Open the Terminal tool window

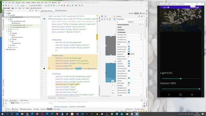15,109
